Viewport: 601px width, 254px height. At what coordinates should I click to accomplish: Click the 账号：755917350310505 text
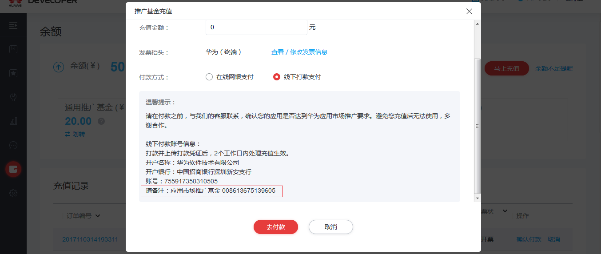[x=182, y=181]
